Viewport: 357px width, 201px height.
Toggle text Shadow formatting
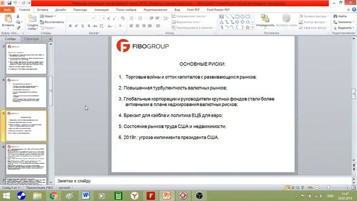(89, 26)
